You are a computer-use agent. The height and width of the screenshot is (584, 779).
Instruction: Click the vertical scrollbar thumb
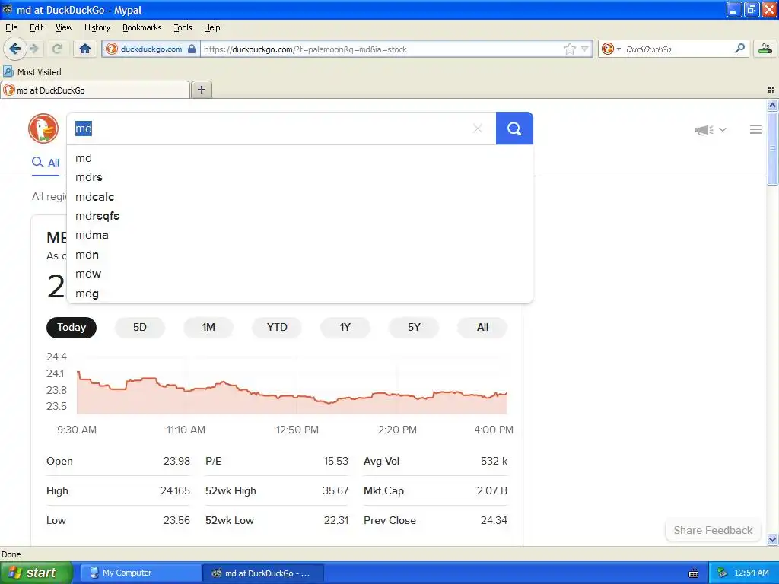(772, 148)
